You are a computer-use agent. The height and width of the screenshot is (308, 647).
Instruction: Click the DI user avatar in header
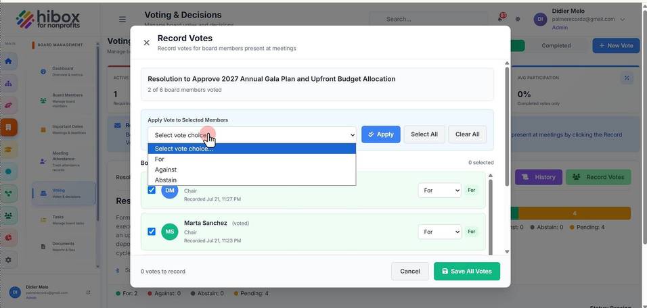click(540, 20)
